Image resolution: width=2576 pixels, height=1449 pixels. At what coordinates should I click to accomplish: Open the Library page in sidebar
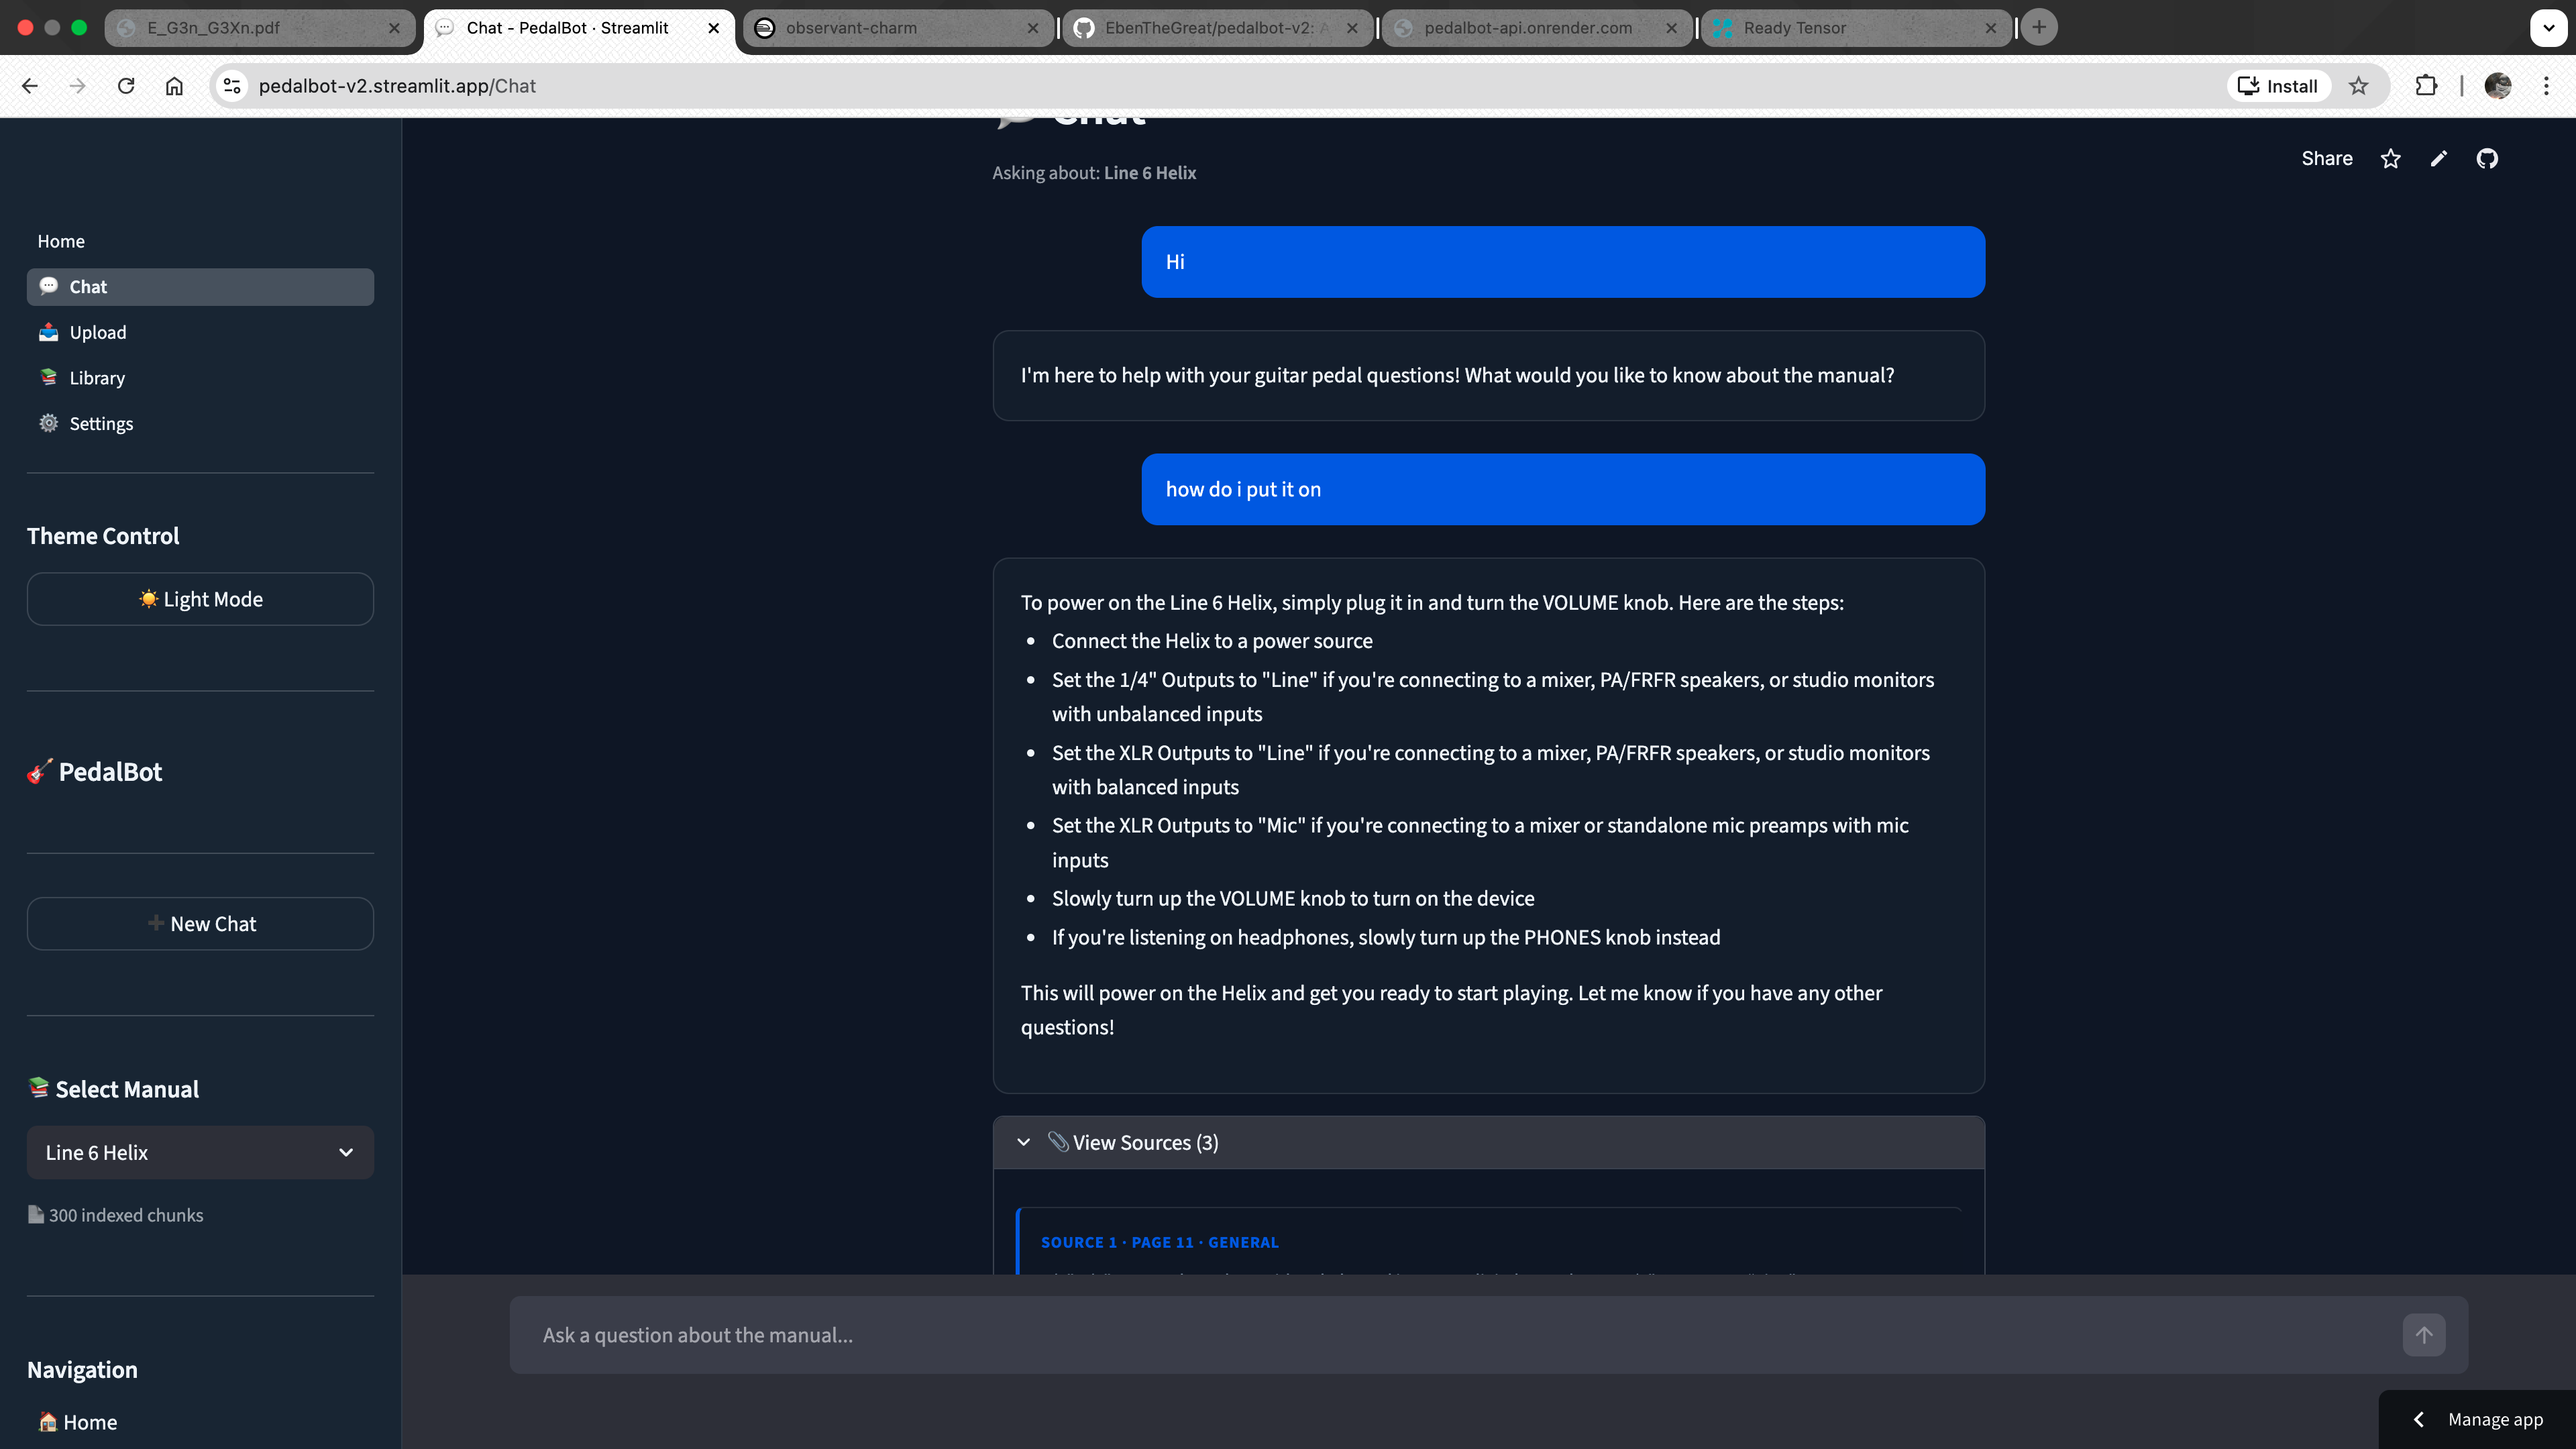coord(200,378)
